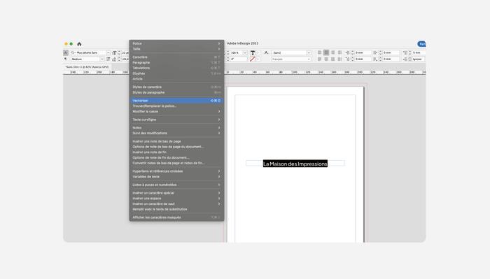Open Paragraphe menu entry
Screen dimensions: 490x279
click(x=176, y=63)
